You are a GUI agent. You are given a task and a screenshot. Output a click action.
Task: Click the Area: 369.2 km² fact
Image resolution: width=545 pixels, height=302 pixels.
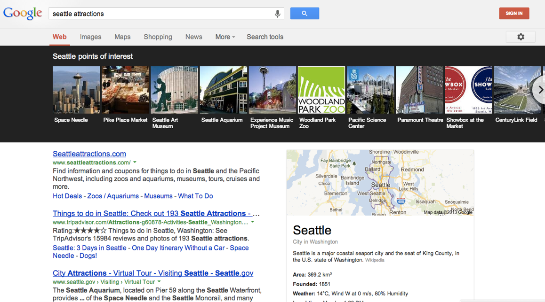pyautogui.click(x=312, y=274)
